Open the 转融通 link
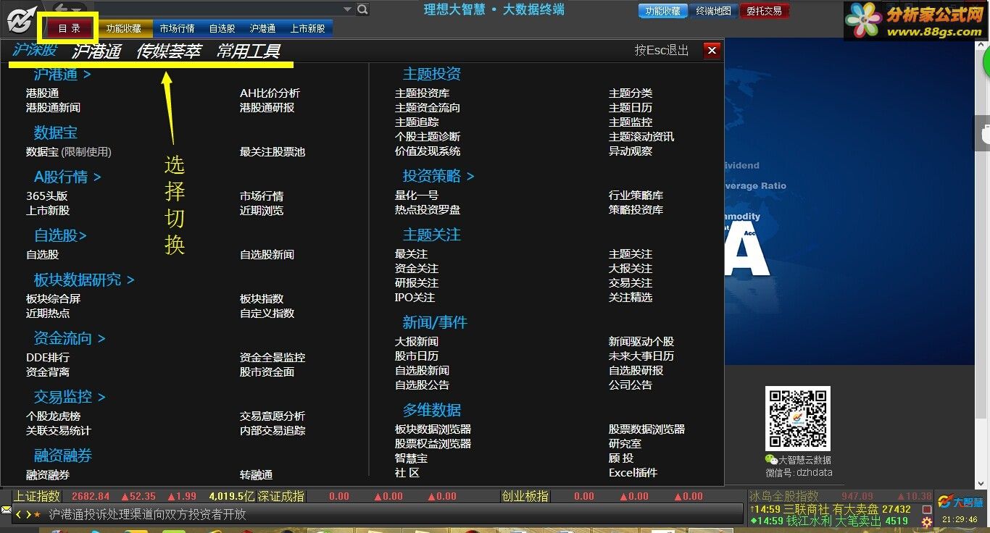The image size is (990, 533). click(x=256, y=475)
